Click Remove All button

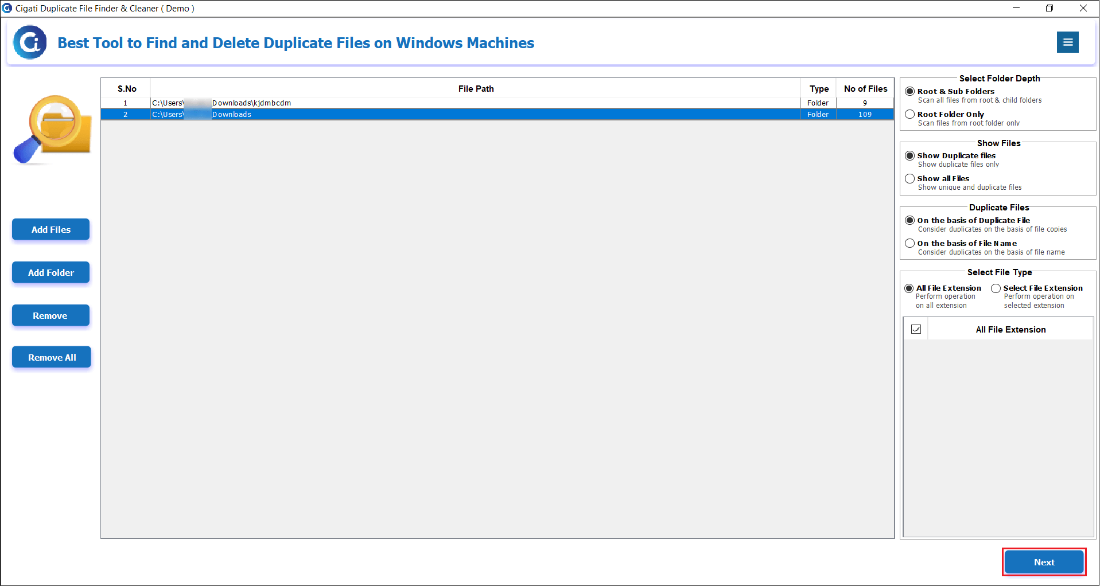pyautogui.click(x=52, y=357)
